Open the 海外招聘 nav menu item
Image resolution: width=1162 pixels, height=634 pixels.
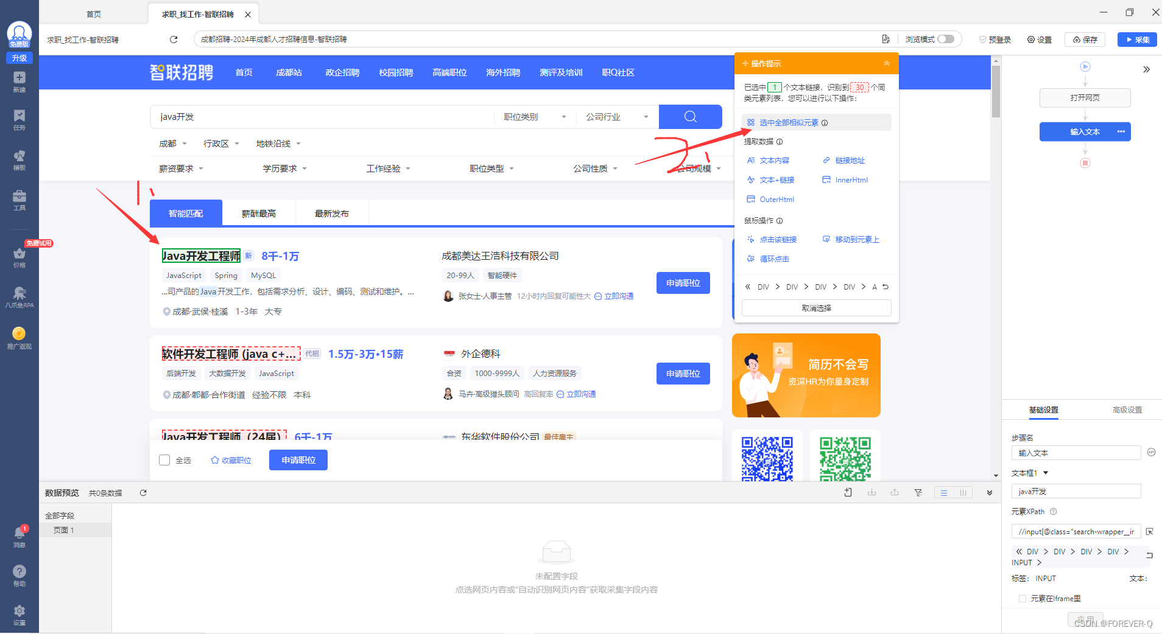(503, 72)
